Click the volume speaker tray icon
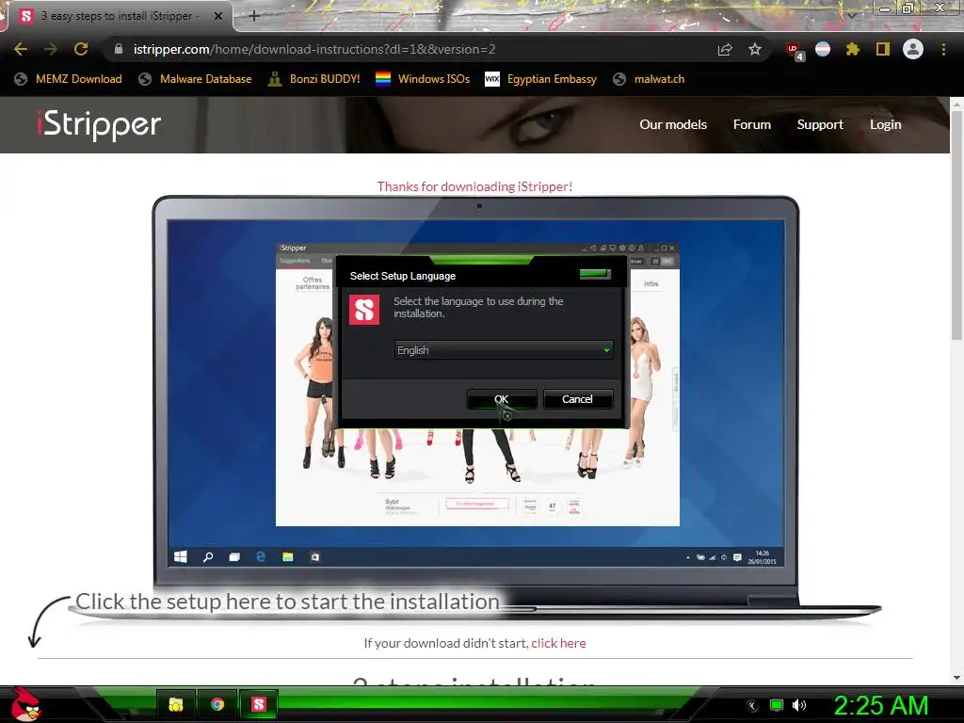964x723 pixels. point(799,705)
